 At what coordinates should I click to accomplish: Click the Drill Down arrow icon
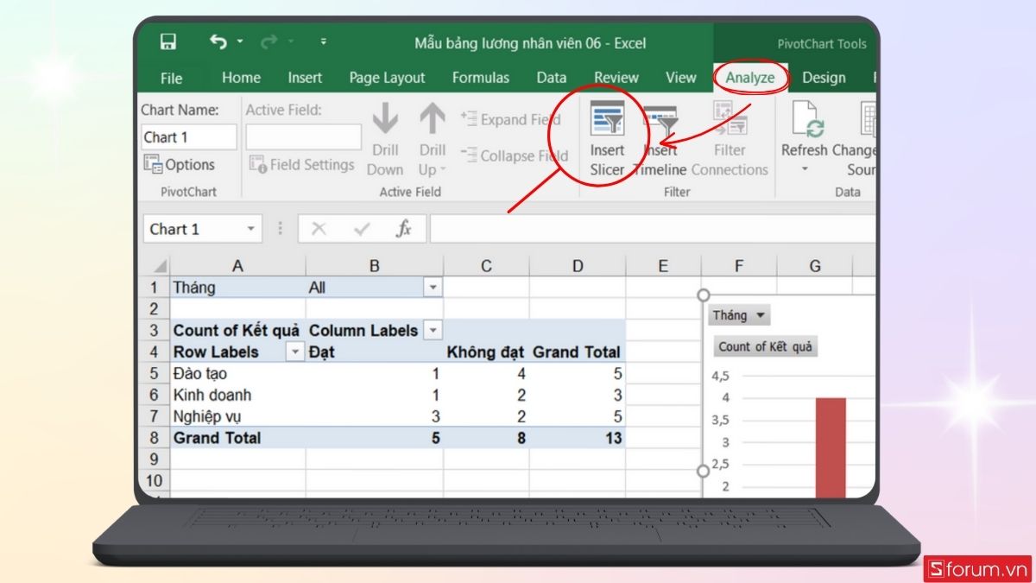point(385,120)
